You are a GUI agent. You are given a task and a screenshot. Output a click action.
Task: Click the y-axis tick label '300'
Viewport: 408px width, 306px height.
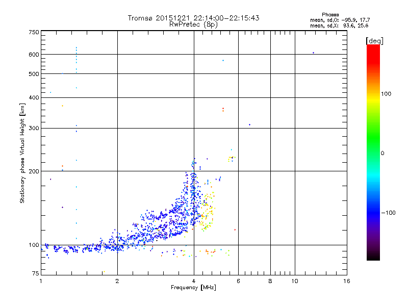[34, 129]
